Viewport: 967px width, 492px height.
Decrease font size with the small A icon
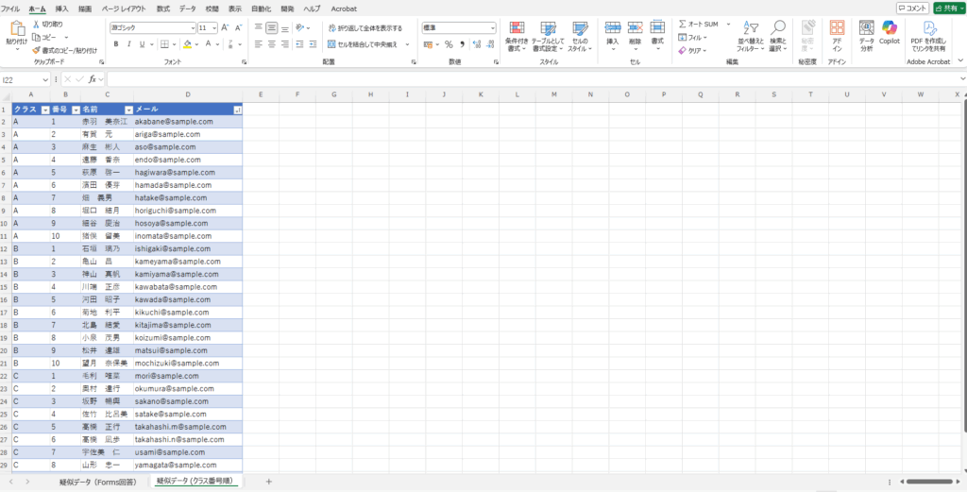point(237,27)
